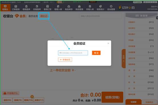The height and width of the screenshot is (105, 158).
Task: Close the 会员验证 dialog
Action: coord(108,43)
